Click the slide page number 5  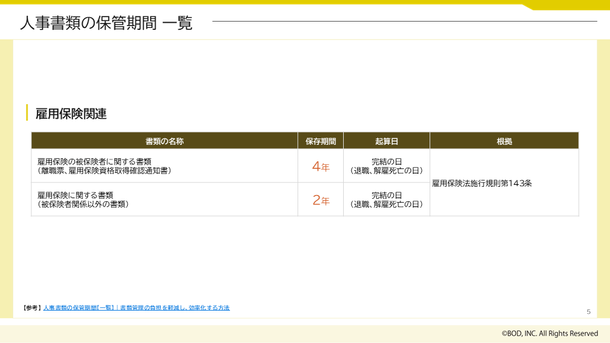pyautogui.click(x=588, y=311)
